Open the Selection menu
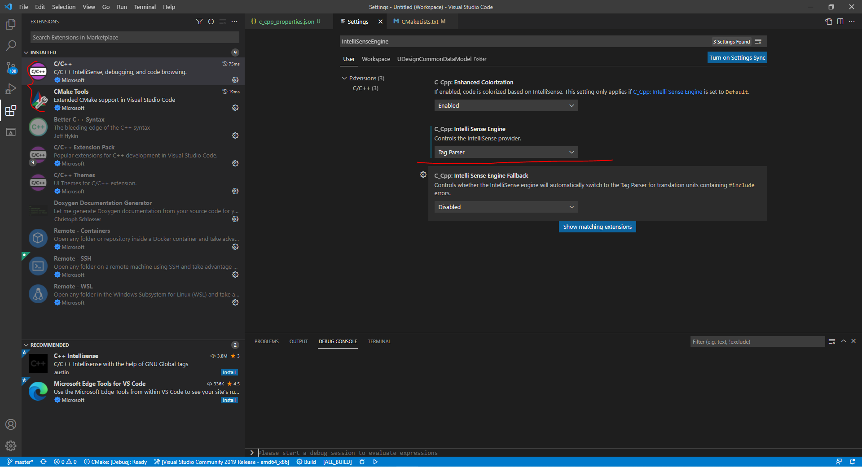Image resolution: width=862 pixels, height=467 pixels. tap(64, 7)
